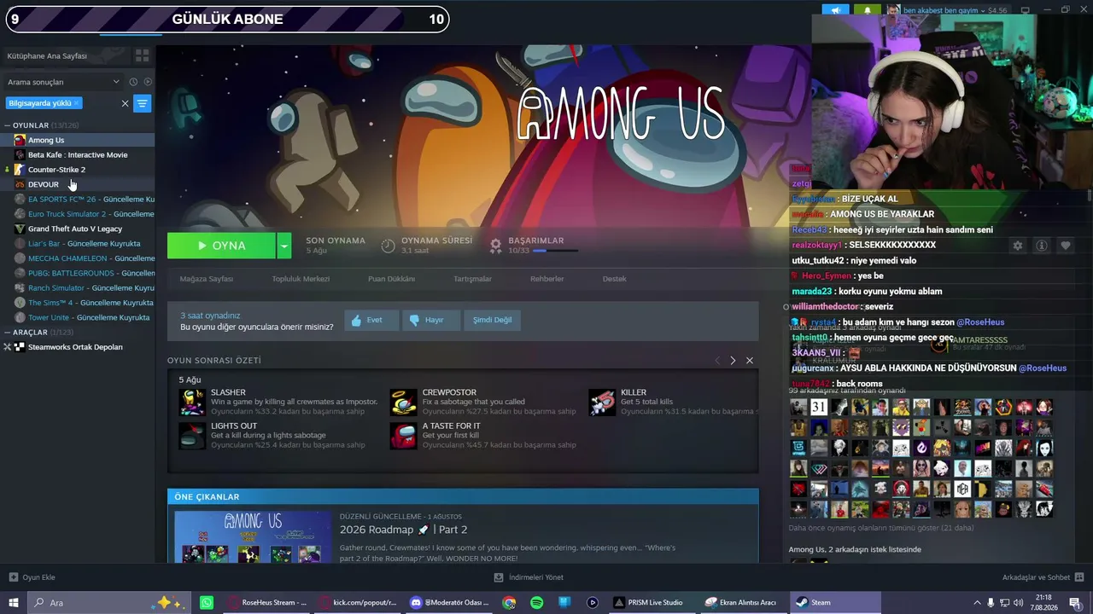
Task: Open the Destek tab
Action: click(614, 279)
